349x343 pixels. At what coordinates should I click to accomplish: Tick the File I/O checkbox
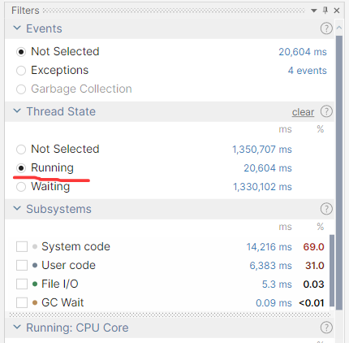click(x=22, y=284)
